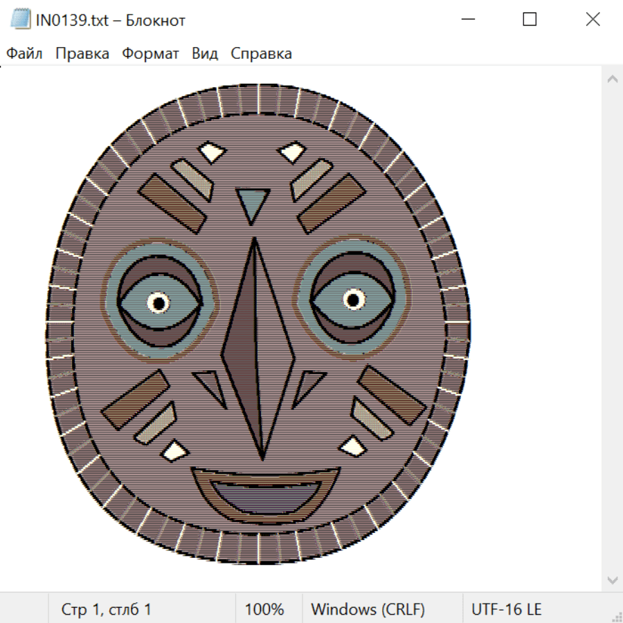Click the 'Стр 1, стлб 1' status indicator
This screenshot has height=623, width=623.
(106, 609)
